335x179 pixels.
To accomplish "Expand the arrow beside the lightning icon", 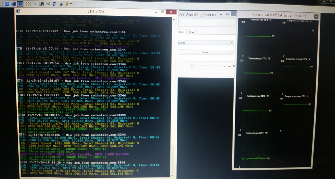I will tap(71, 4).
